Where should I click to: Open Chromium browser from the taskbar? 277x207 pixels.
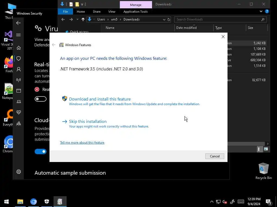point(33,202)
